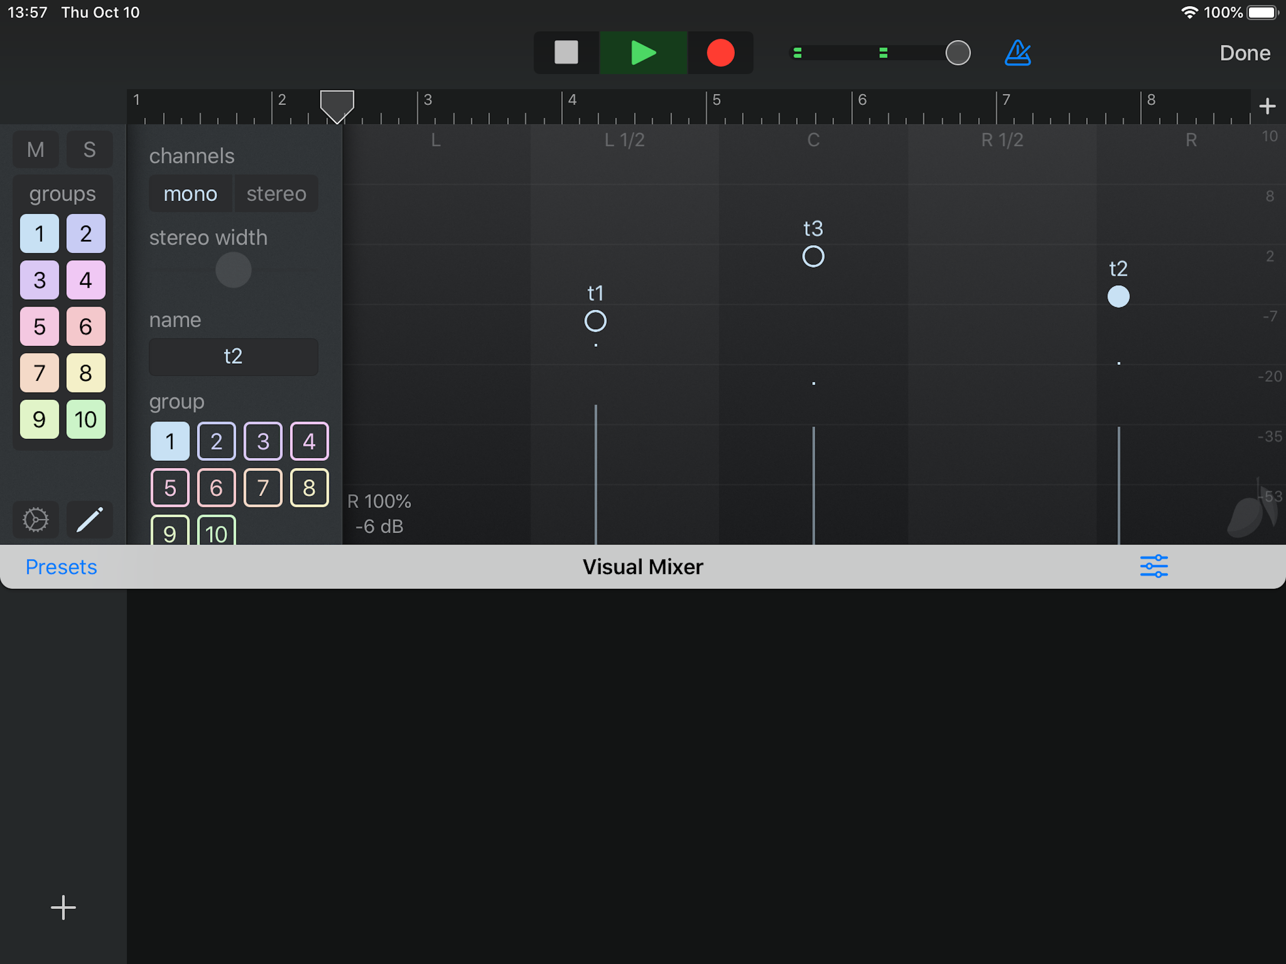1286x964 pixels.
Task: Open the plugin controls sliders icon
Action: (x=1153, y=566)
